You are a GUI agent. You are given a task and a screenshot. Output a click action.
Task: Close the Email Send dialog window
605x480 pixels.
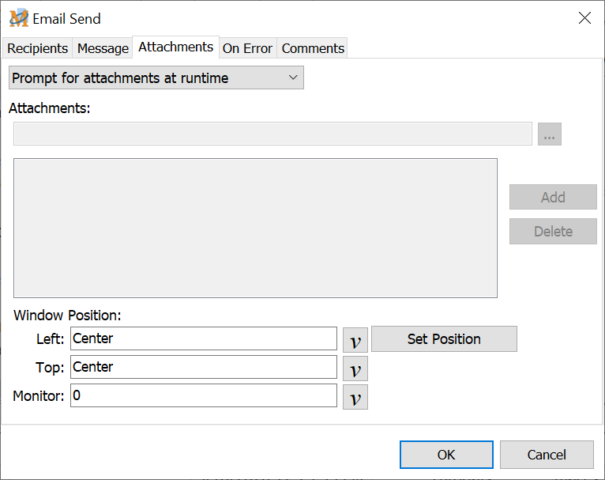tap(584, 18)
